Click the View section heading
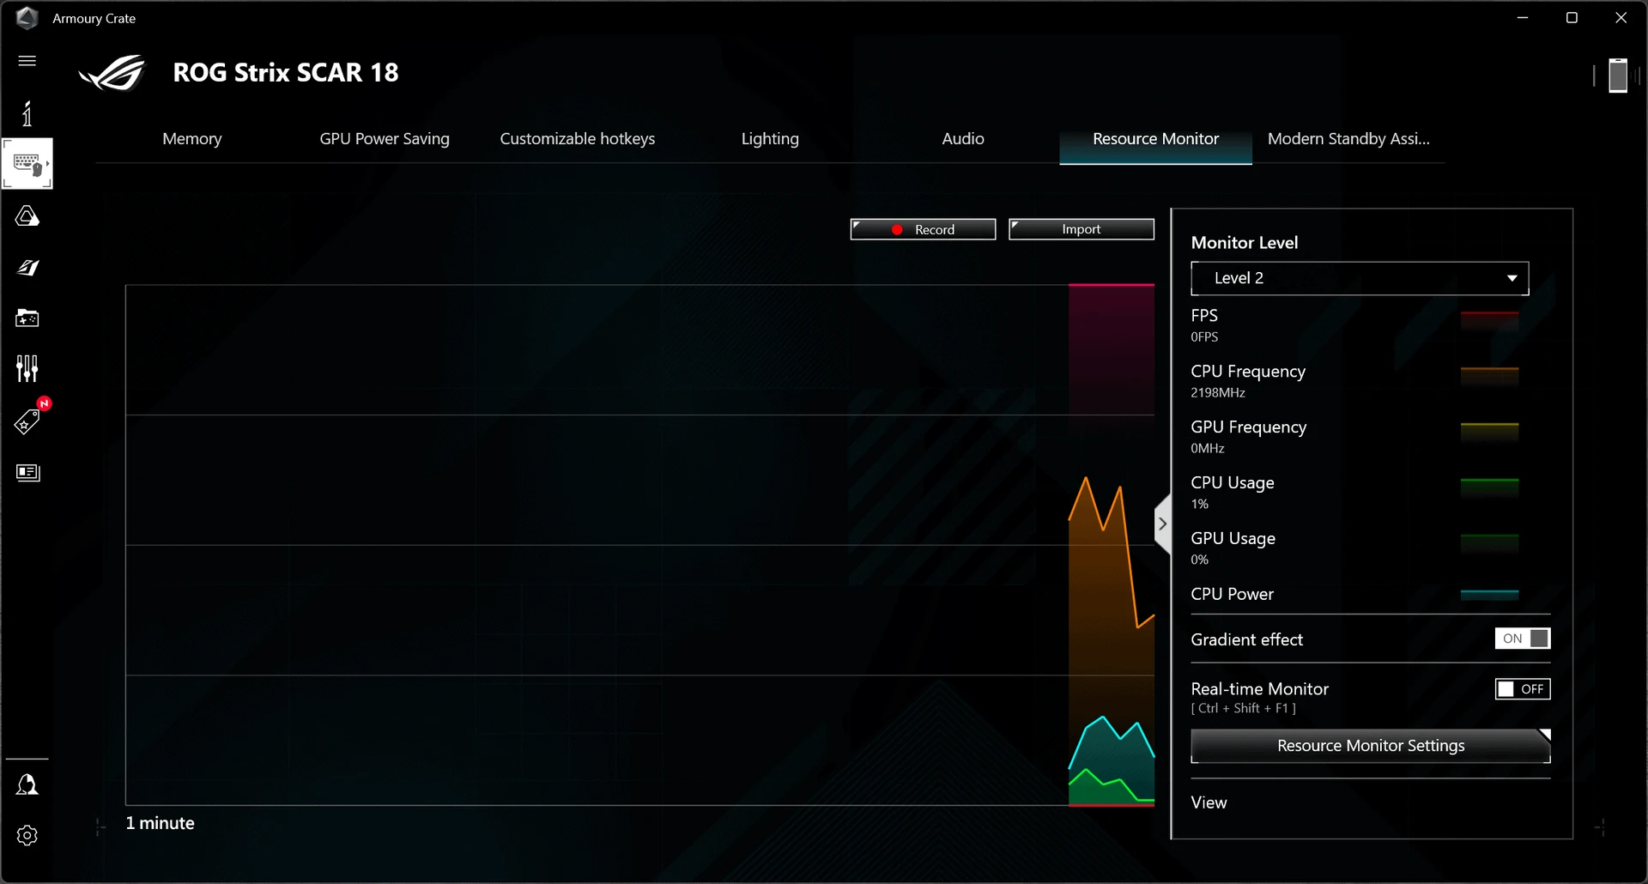The width and height of the screenshot is (1648, 884). tap(1209, 802)
